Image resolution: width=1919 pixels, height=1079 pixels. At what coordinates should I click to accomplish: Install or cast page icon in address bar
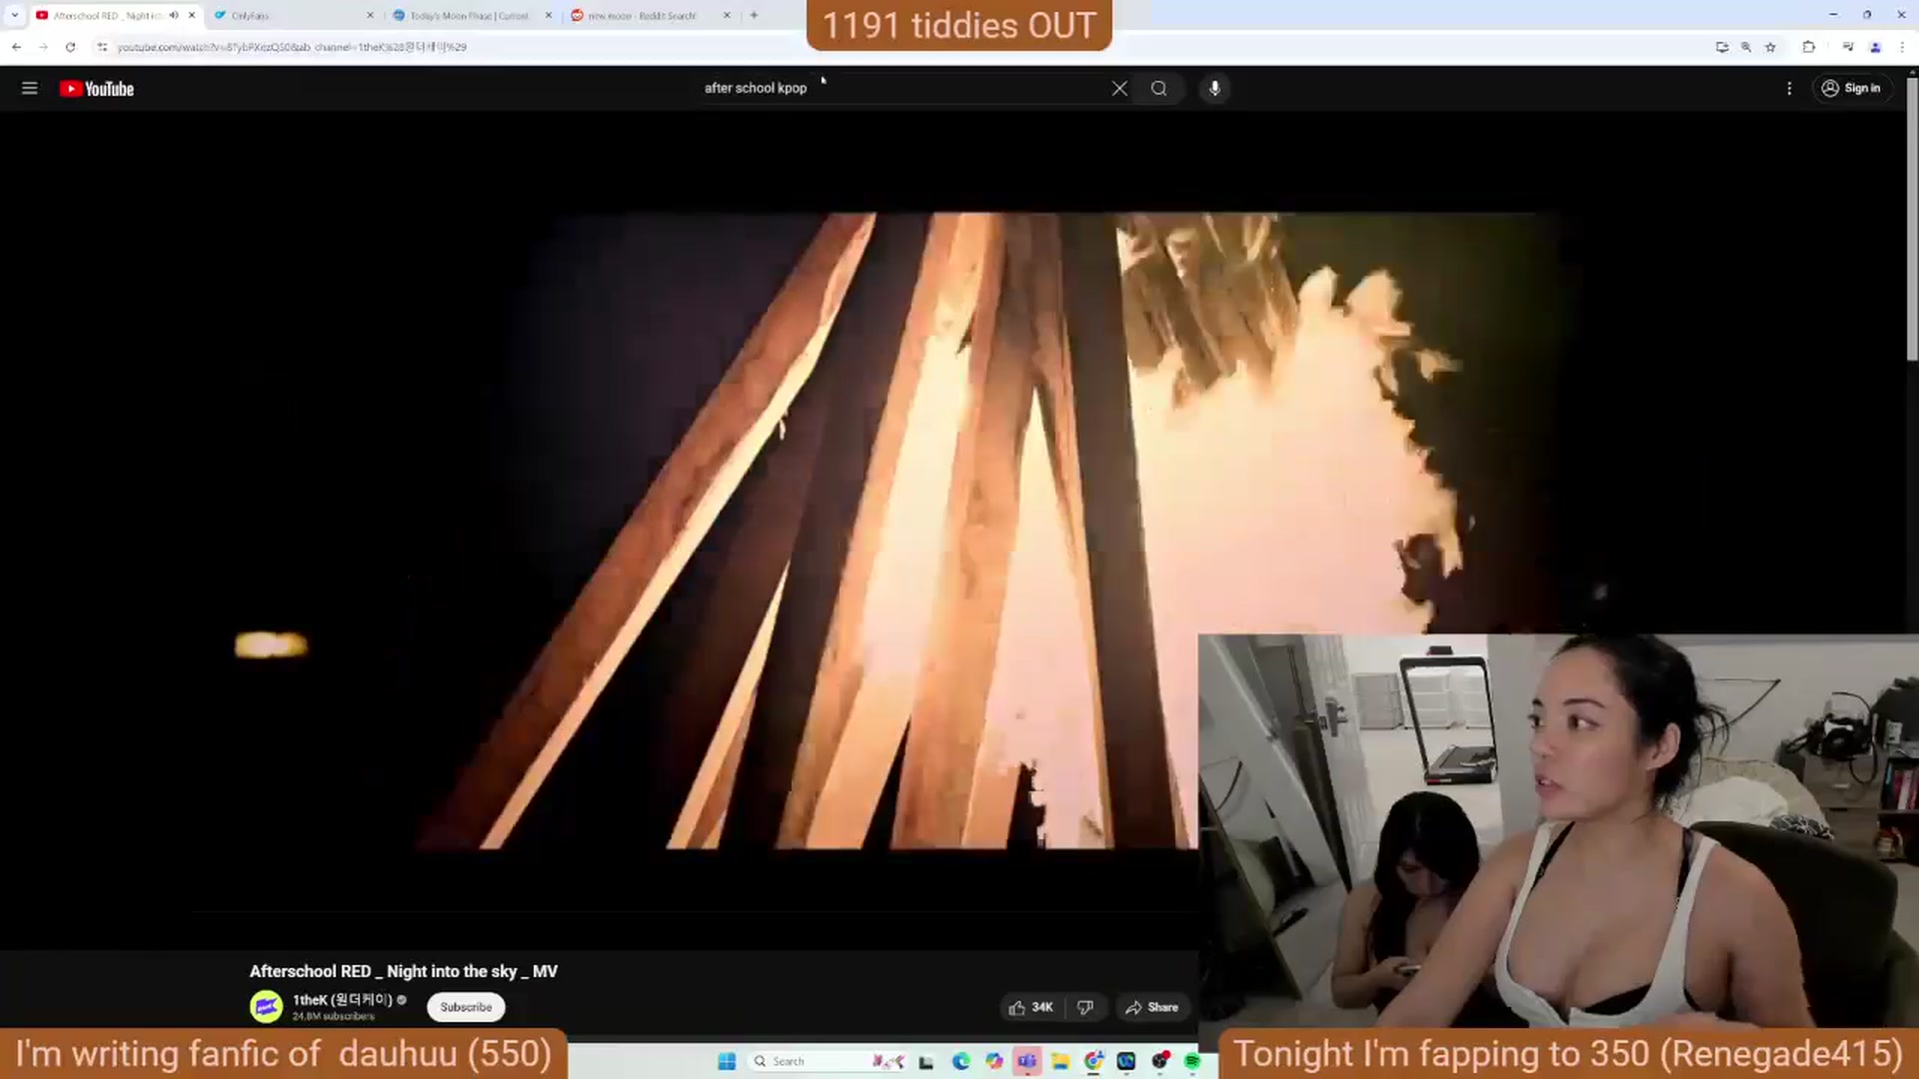(1721, 47)
